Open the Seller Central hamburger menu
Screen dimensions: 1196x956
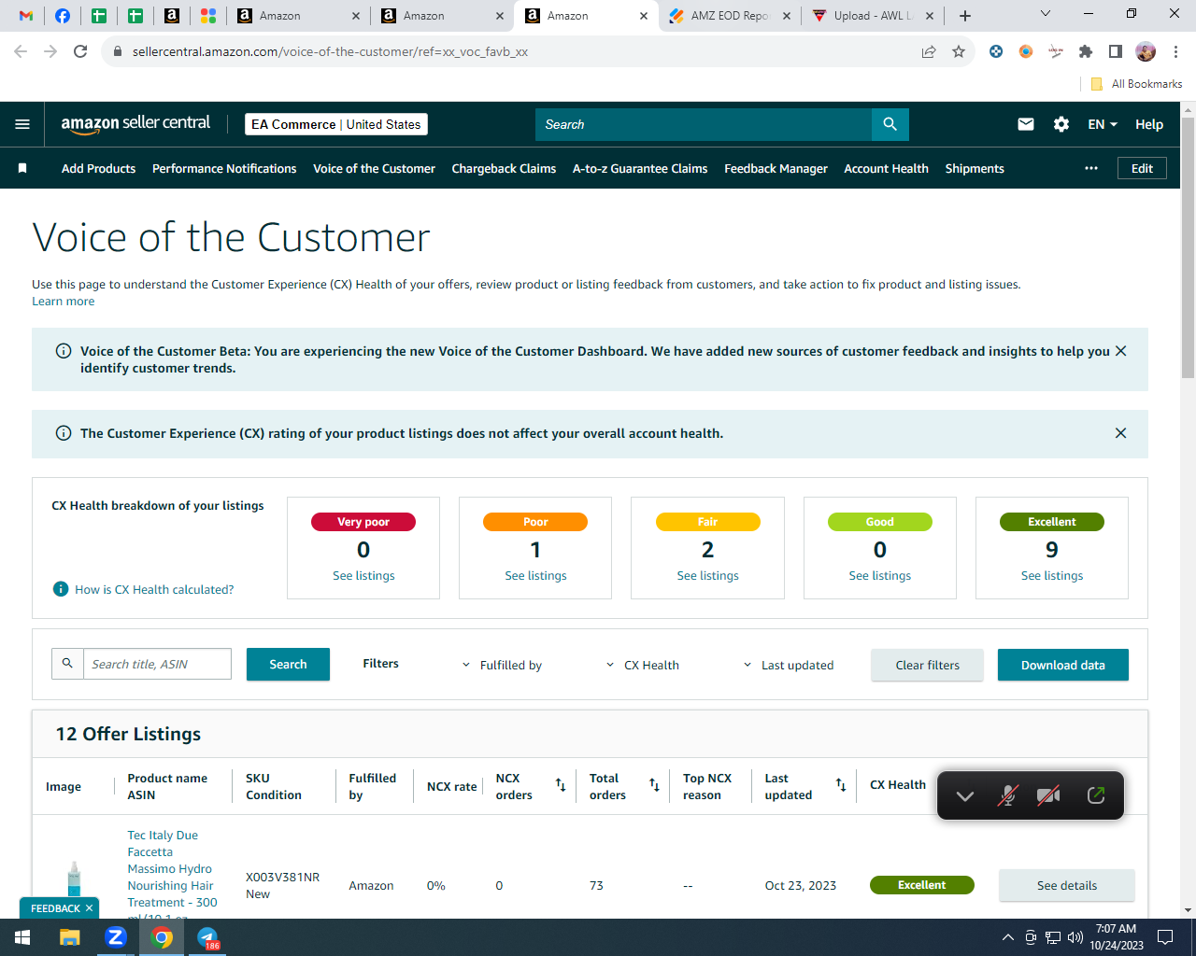[22, 124]
